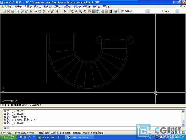Open the ByLayer linetype dropdown

[x=177, y=11]
